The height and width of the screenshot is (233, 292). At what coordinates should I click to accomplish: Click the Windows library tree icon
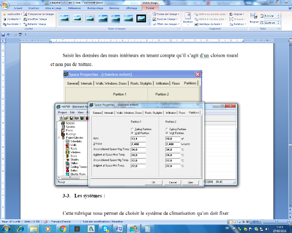point(68,152)
